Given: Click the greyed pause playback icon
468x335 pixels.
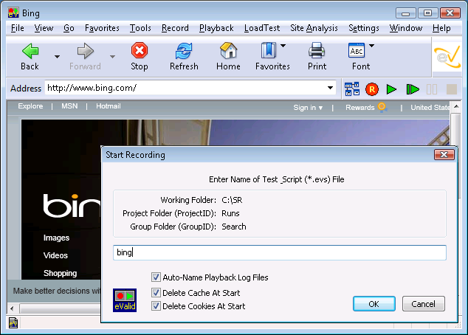Looking at the screenshot, I should click(432, 89).
